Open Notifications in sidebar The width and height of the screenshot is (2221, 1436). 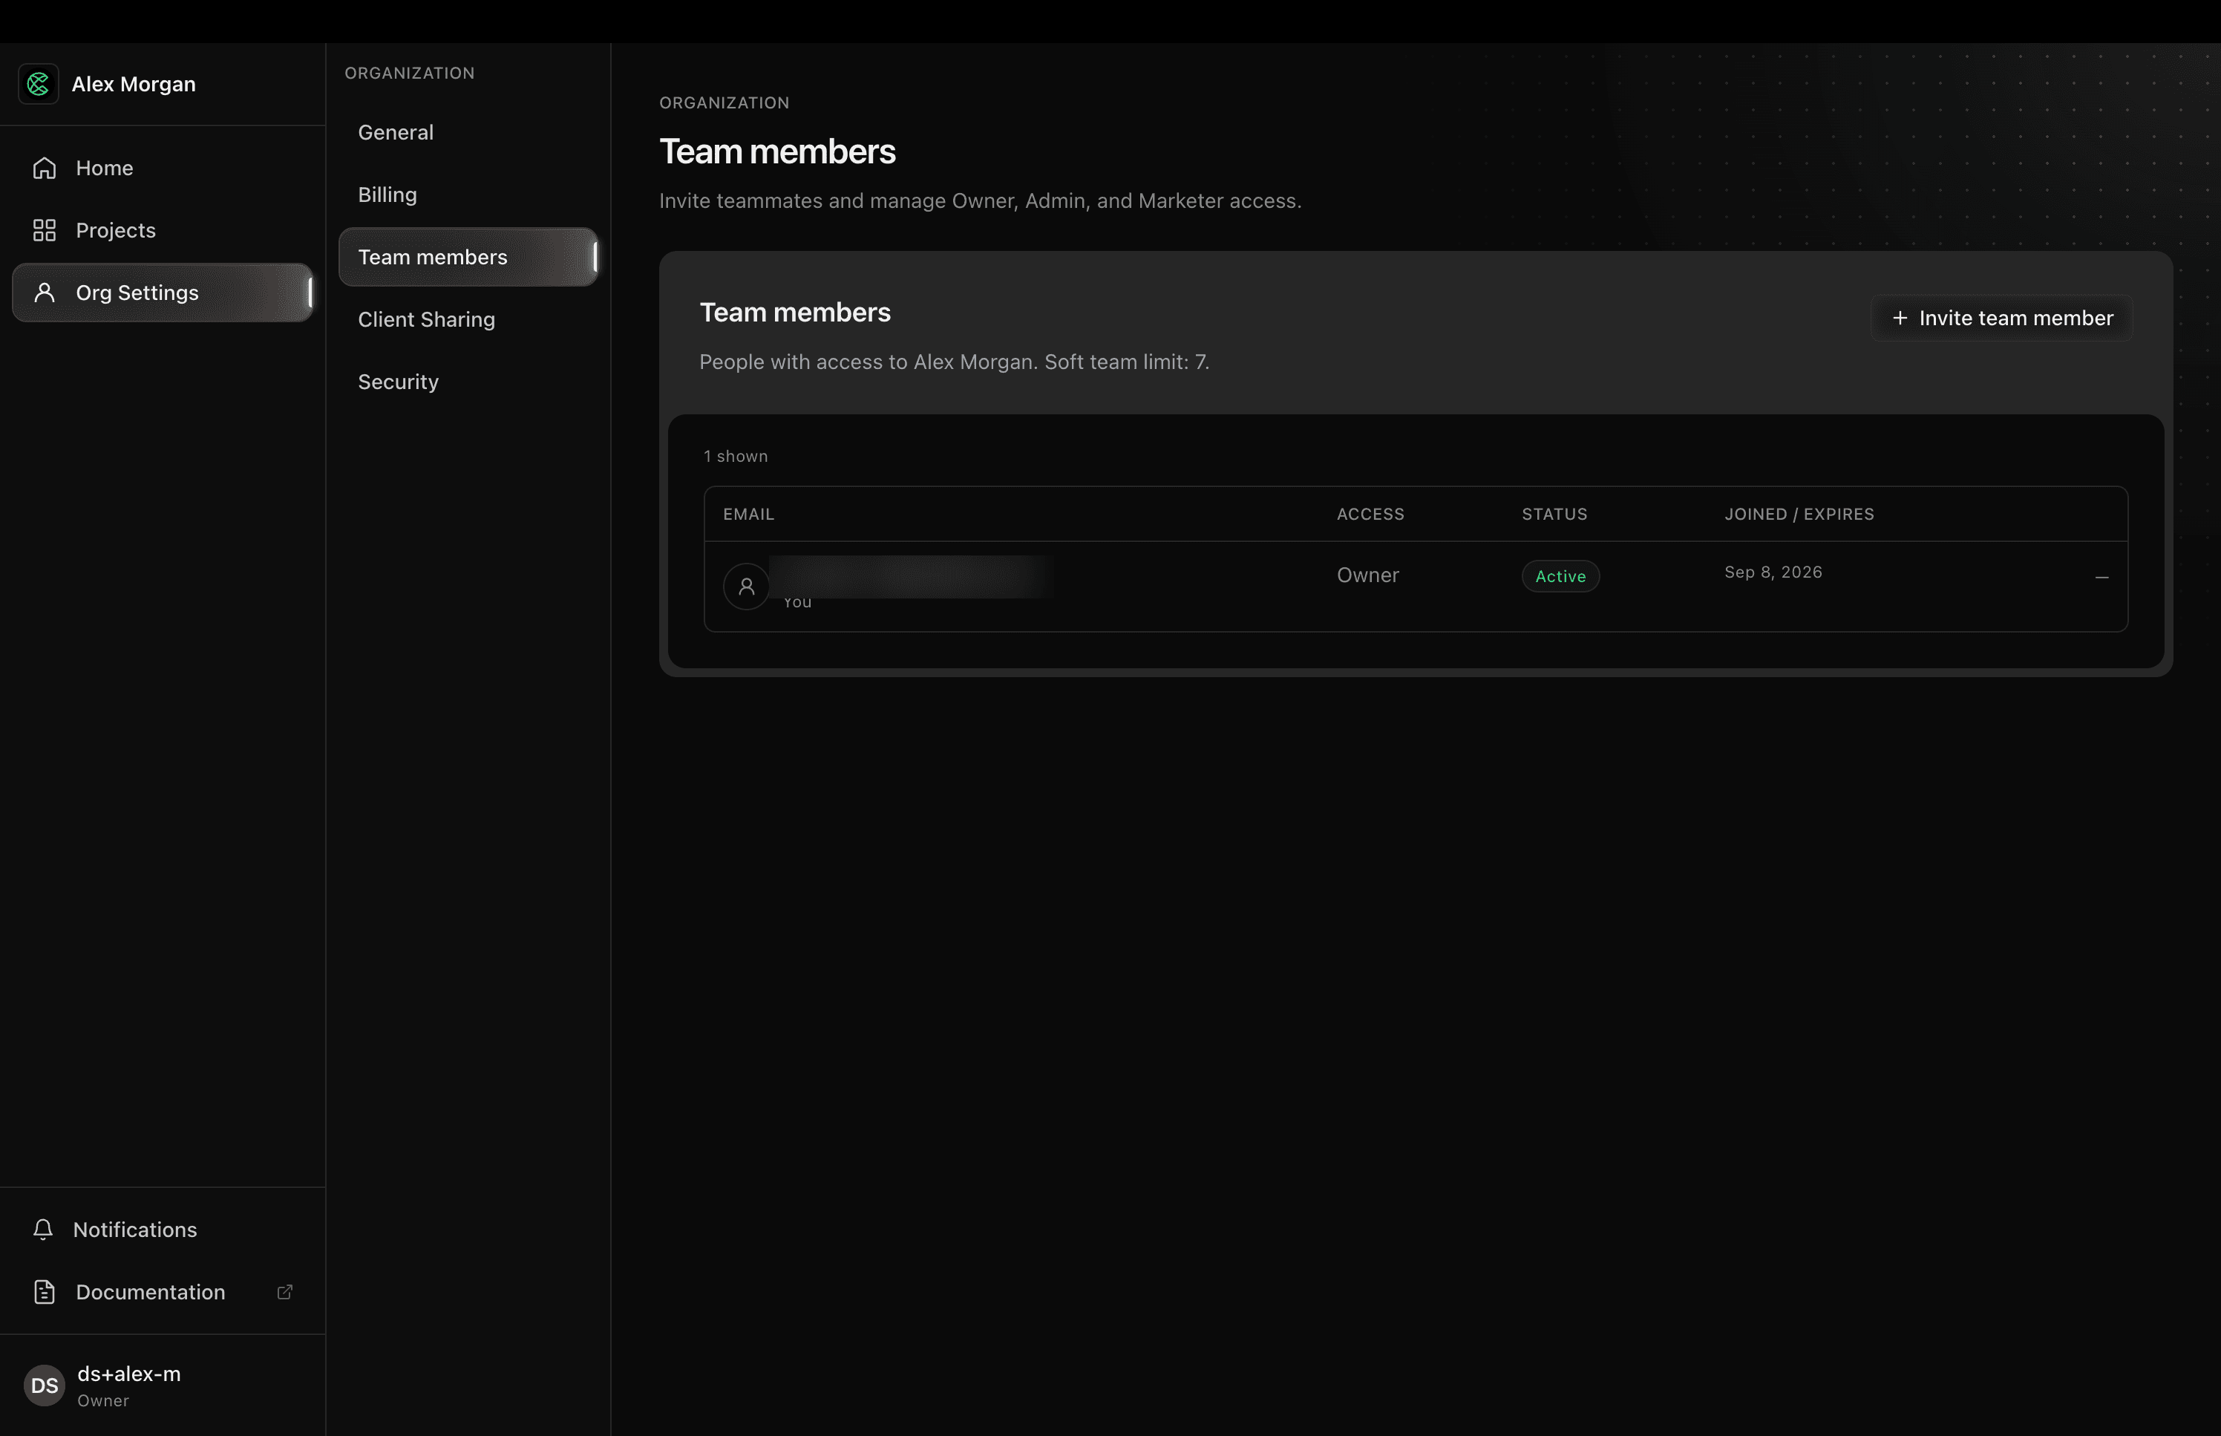(x=162, y=1229)
